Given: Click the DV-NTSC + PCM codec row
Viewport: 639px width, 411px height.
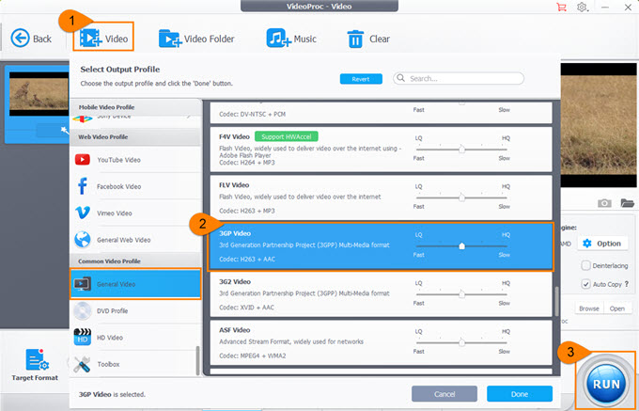Looking at the screenshot, I should click(x=381, y=113).
